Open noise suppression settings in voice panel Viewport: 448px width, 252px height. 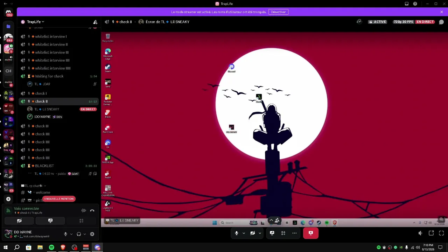[x=84, y=210]
